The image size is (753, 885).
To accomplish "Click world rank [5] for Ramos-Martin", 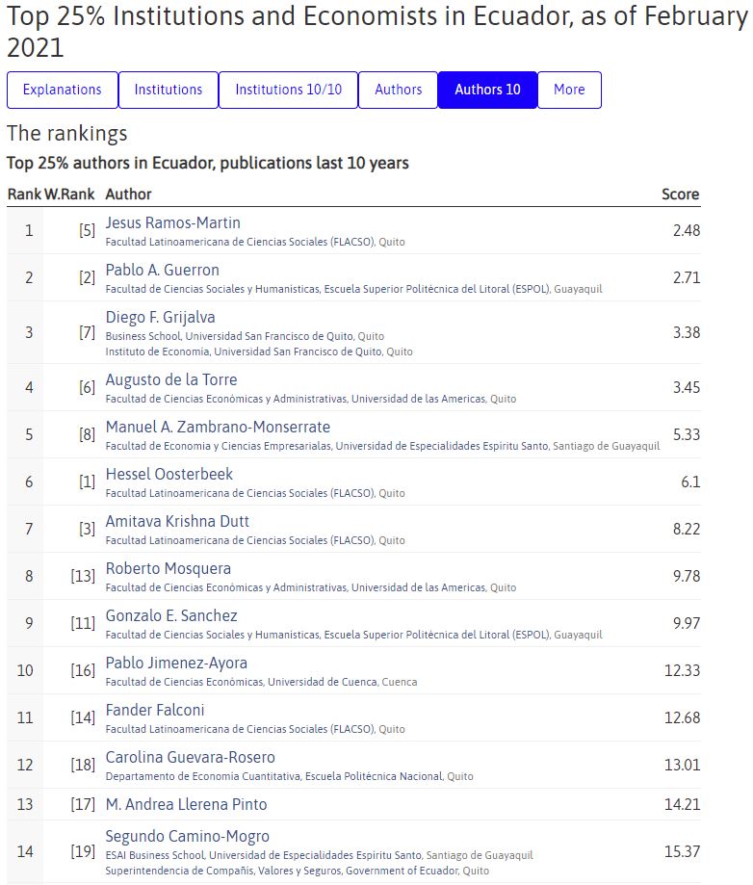I will tap(87, 231).
